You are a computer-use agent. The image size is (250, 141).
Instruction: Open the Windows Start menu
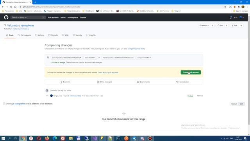(3, 138)
